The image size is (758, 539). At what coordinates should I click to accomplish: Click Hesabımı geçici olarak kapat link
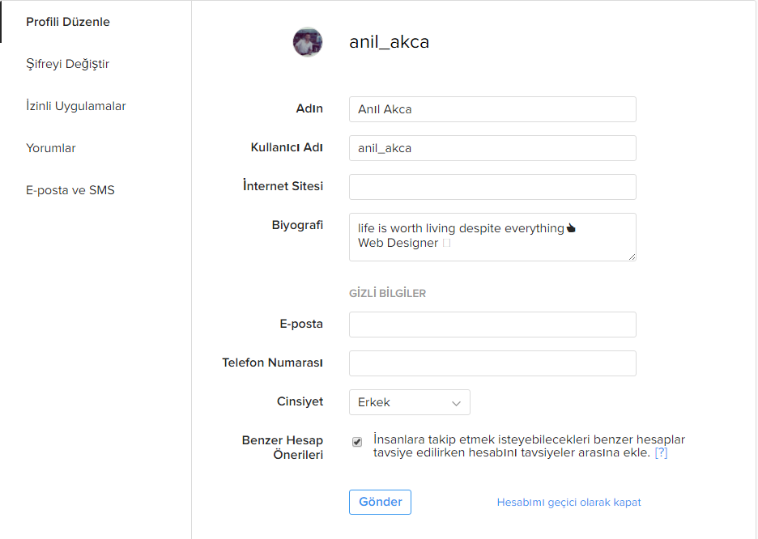coord(569,503)
